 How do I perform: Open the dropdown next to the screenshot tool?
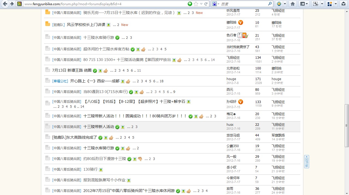[322, 4]
